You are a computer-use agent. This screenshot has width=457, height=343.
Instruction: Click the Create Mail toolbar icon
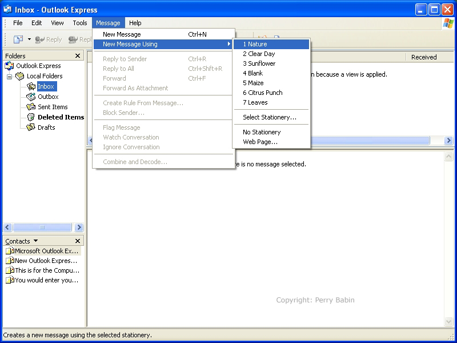pyautogui.click(x=18, y=39)
